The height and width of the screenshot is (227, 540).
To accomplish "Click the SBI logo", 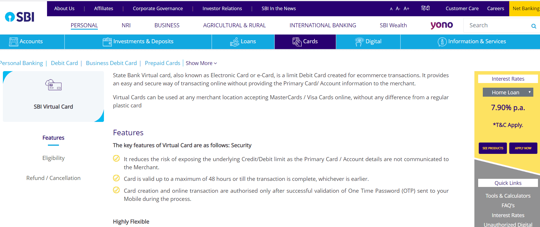I will tap(19, 17).
